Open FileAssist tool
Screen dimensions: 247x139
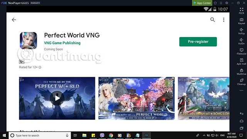(x=241, y=51)
